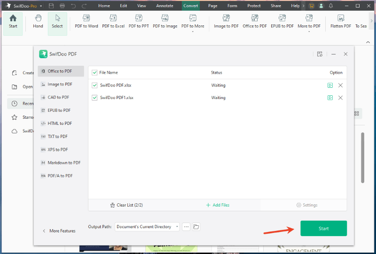This screenshot has width=376, height=254.
Task: Switch to the Form tab
Action: click(232, 6)
